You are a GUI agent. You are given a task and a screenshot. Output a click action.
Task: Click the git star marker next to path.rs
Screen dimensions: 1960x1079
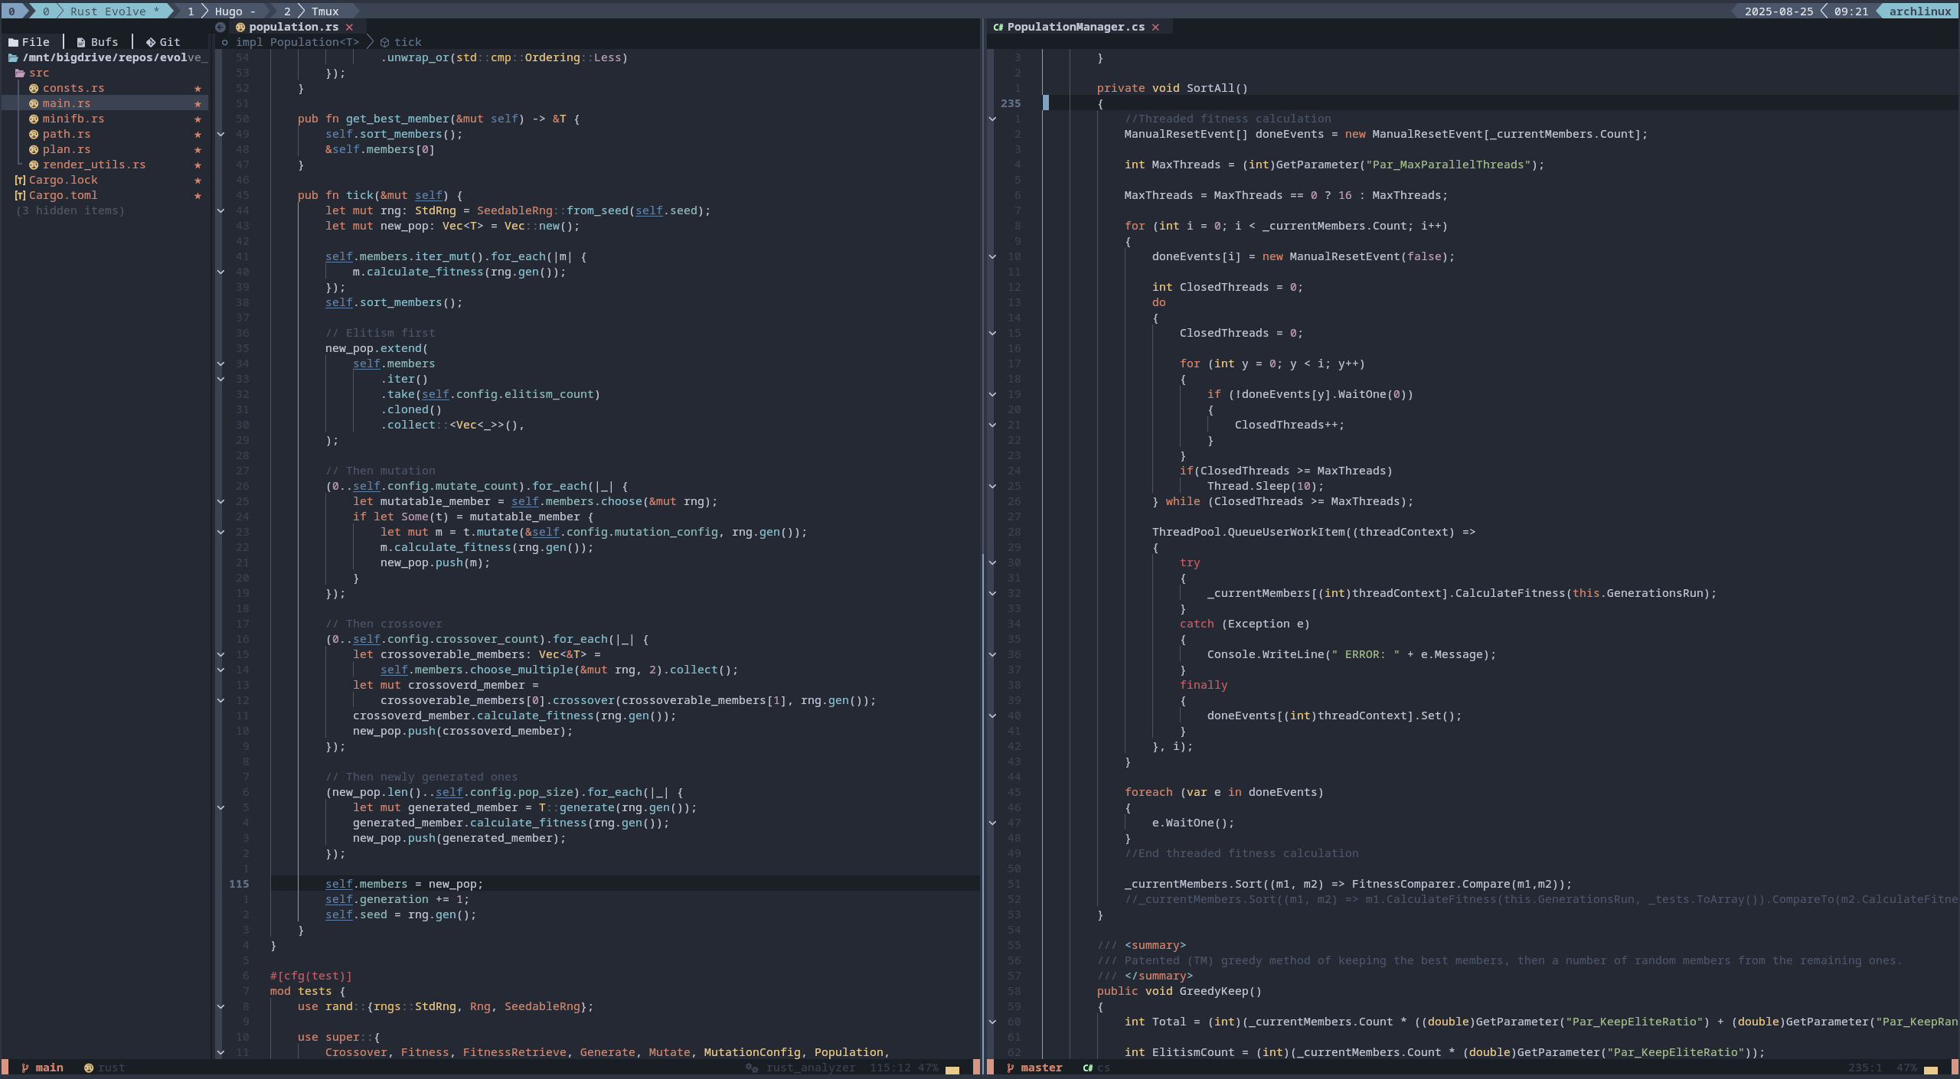[x=198, y=134]
